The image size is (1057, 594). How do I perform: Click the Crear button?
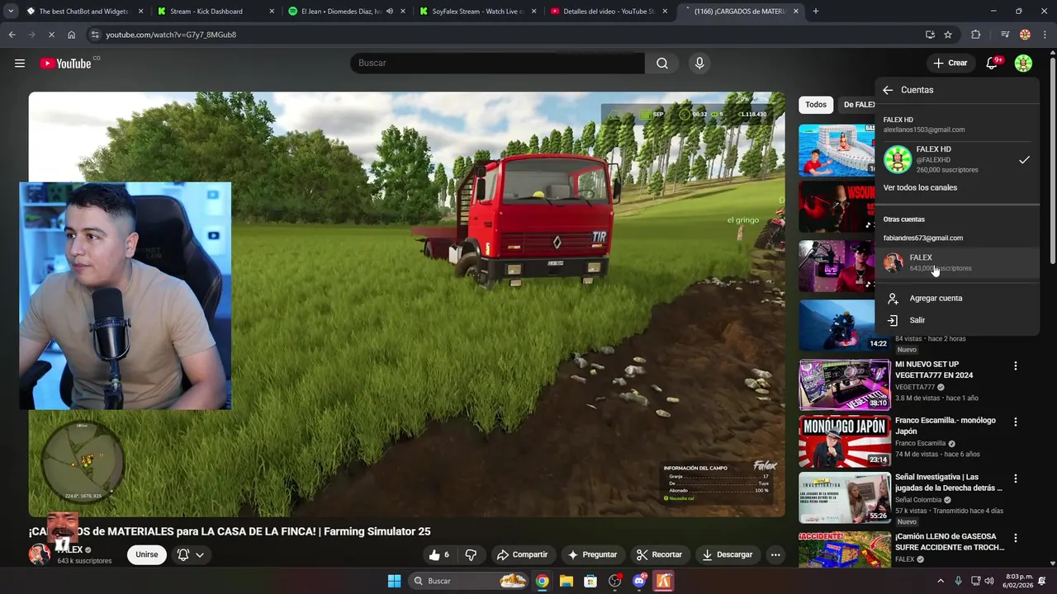[x=950, y=64]
